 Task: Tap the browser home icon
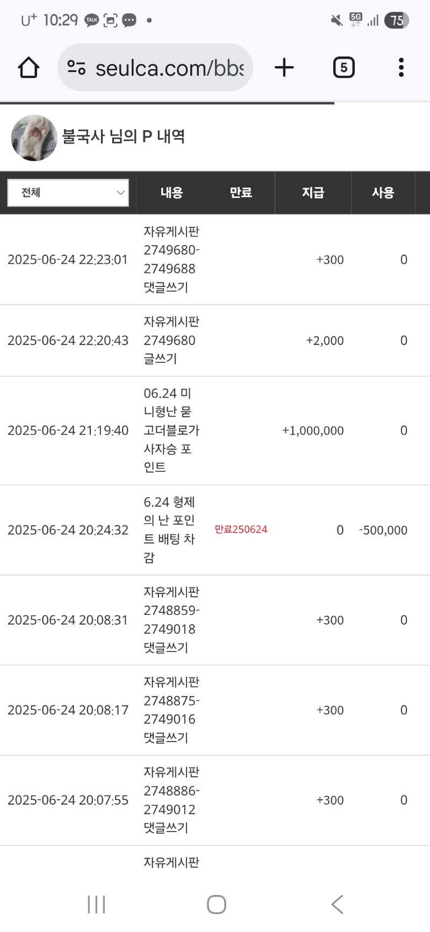point(28,68)
